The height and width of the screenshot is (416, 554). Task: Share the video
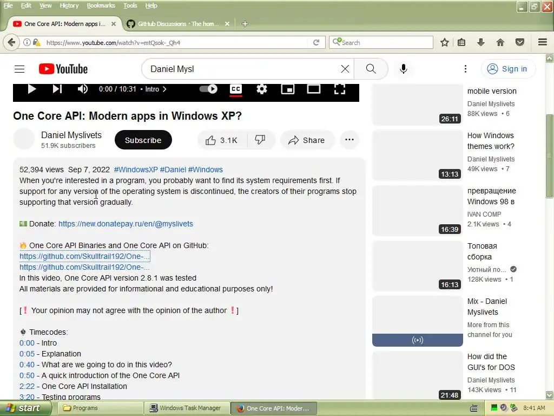(x=307, y=140)
